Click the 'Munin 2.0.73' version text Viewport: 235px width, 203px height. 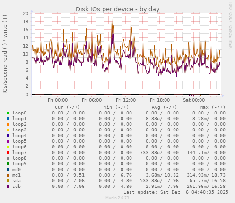pyautogui.click(x=117, y=198)
